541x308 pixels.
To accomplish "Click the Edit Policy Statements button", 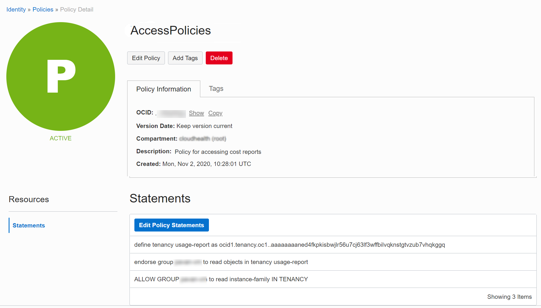I will pyautogui.click(x=171, y=225).
